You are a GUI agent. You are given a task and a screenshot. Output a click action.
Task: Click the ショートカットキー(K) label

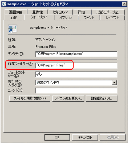[x=17, y=74]
